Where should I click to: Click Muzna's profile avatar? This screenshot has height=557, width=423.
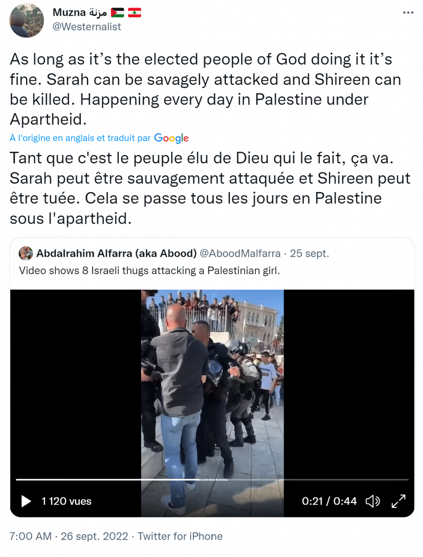click(x=27, y=20)
